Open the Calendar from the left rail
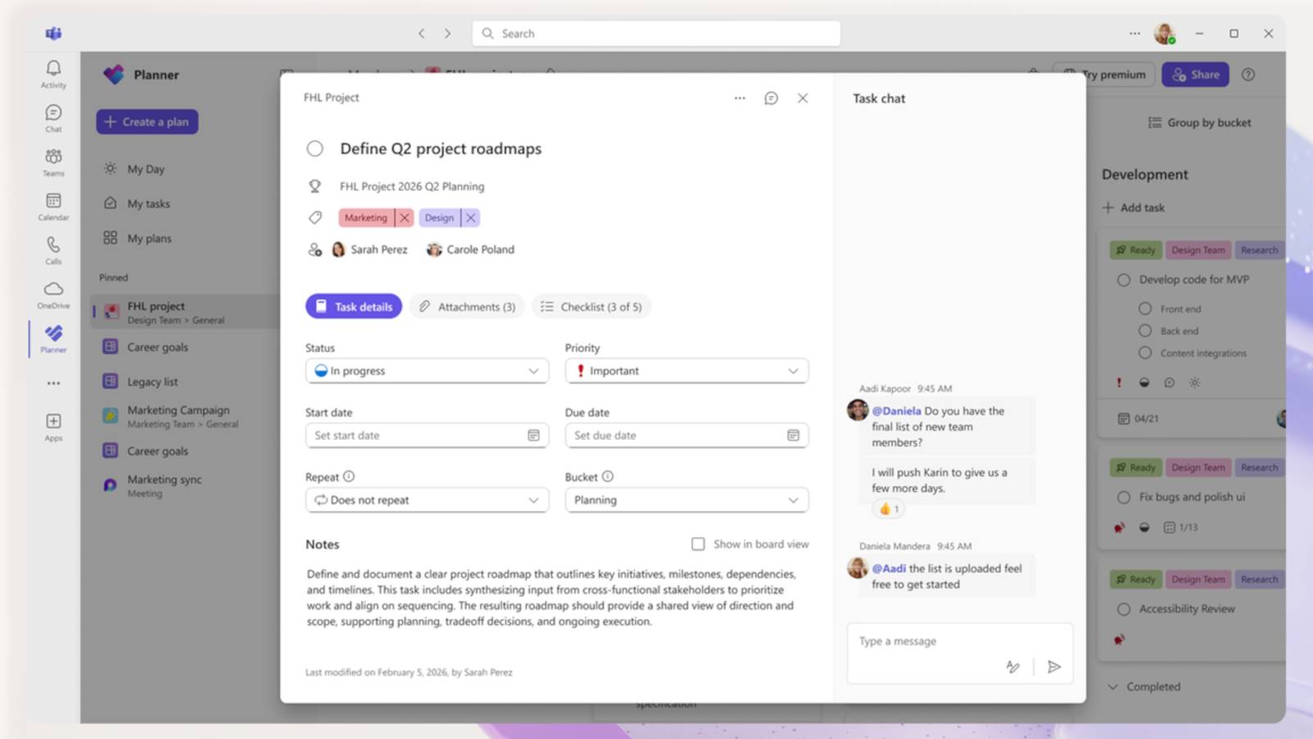Image resolution: width=1313 pixels, height=739 pixels. coord(53,204)
